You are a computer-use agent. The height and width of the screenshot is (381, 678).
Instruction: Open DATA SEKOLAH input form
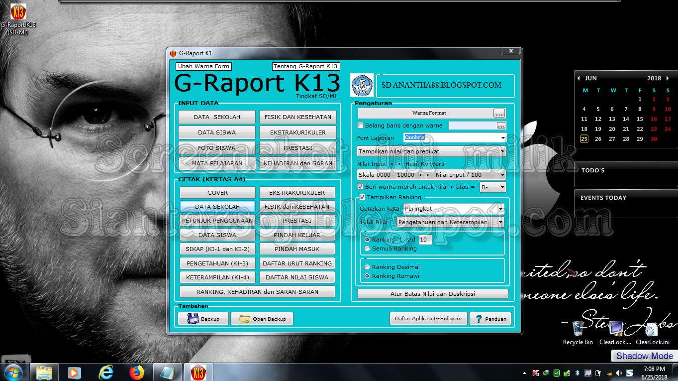coord(217,117)
